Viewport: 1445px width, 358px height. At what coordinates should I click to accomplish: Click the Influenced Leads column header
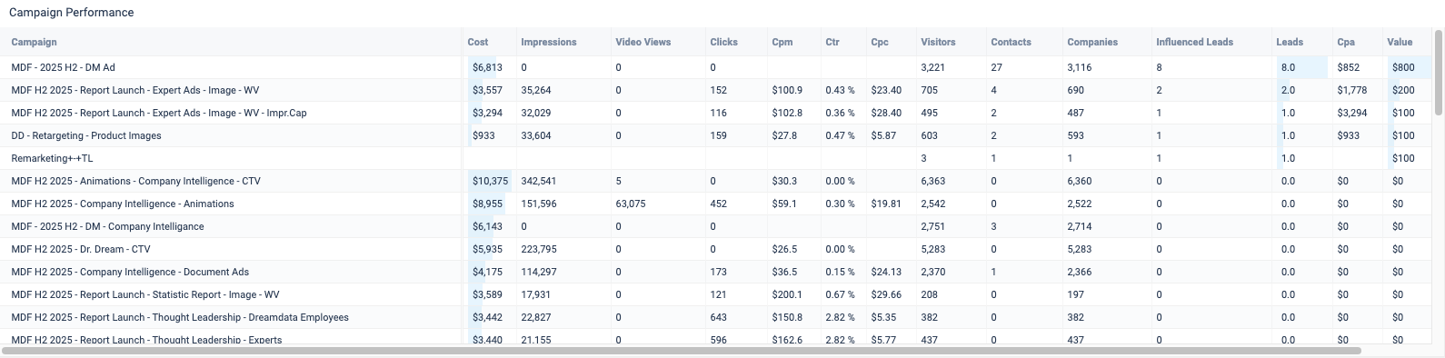pos(1194,42)
